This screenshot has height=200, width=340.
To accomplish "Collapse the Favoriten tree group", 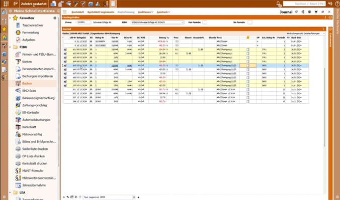I will tap(10, 18).
